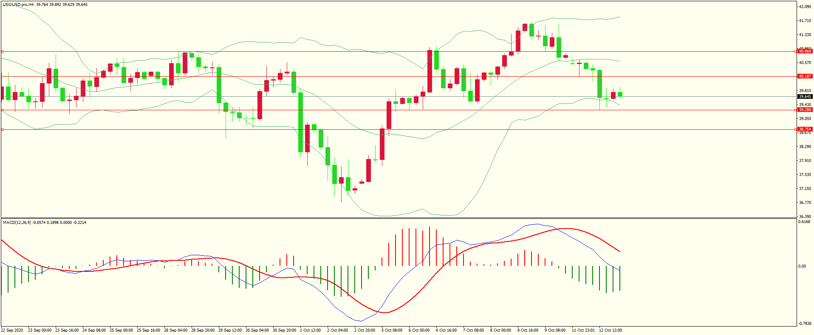Click the 8 Oct 00:00 time label
This screenshot has height=335, width=814.
501,330
